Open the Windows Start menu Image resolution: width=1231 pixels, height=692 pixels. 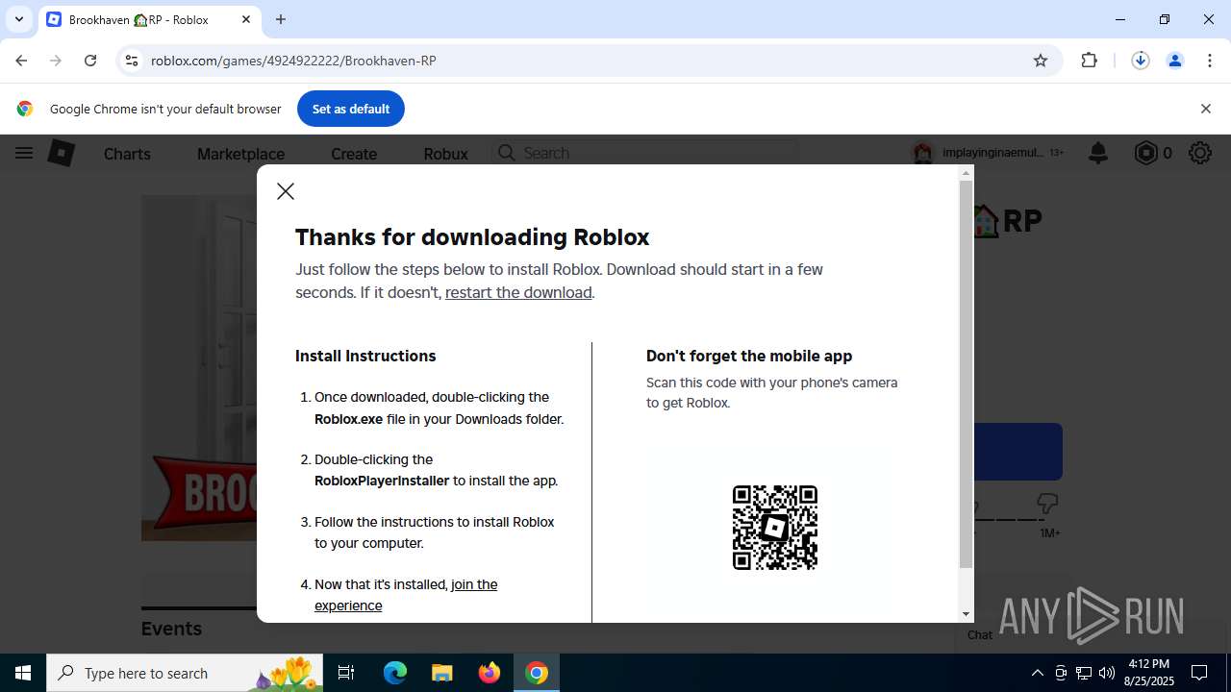pyautogui.click(x=23, y=673)
